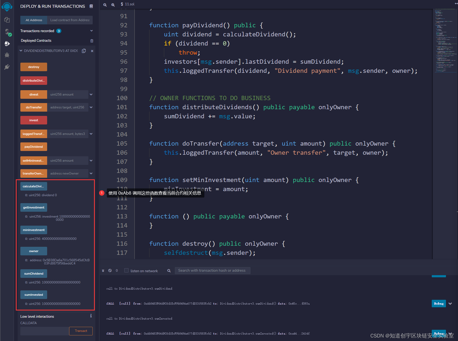Expand setMinInvestment function parameters

point(91,161)
